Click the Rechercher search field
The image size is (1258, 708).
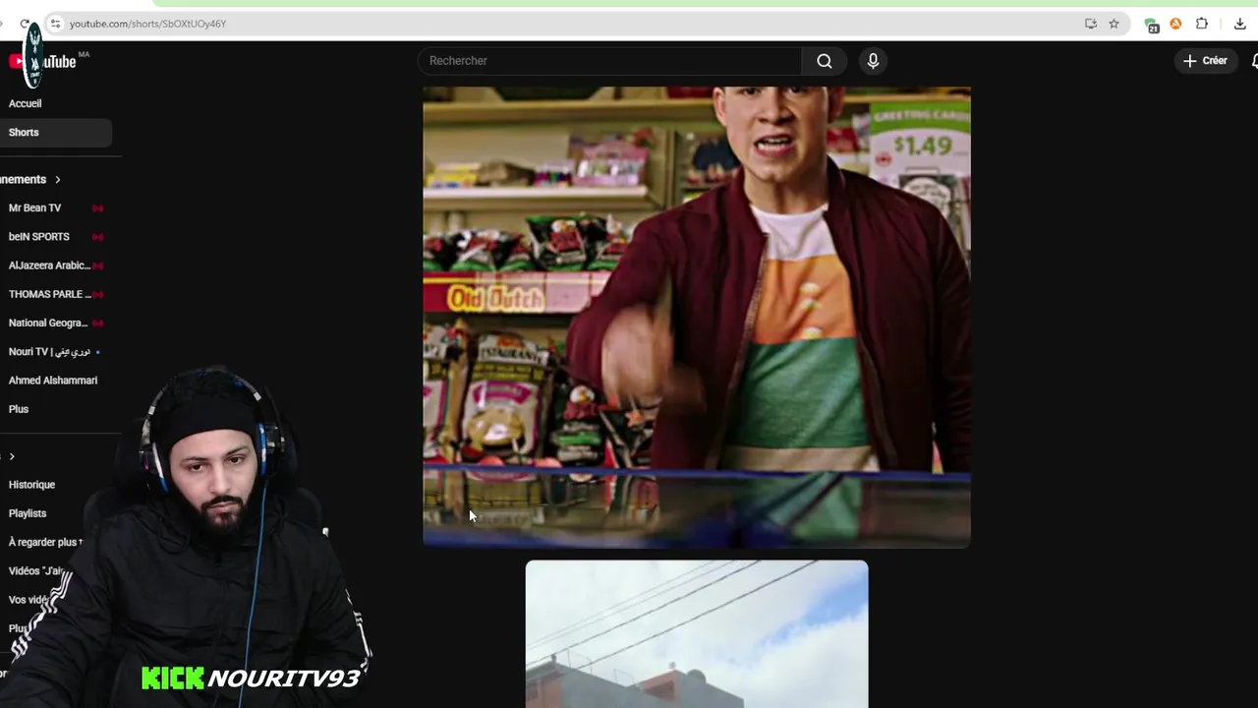point(609,61)
